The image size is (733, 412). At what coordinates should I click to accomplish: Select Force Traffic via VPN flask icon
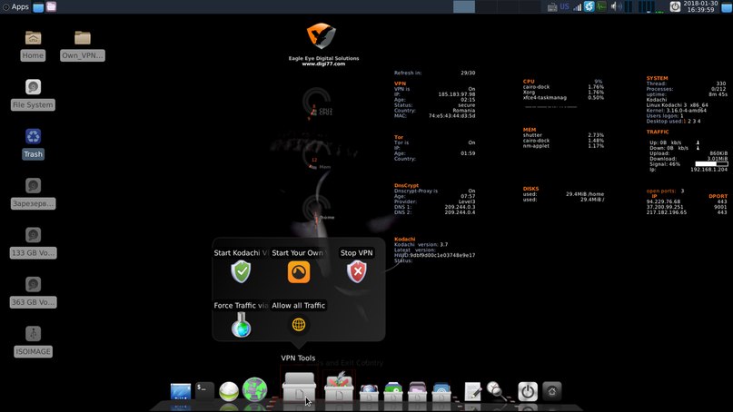(x=241, y=325)
